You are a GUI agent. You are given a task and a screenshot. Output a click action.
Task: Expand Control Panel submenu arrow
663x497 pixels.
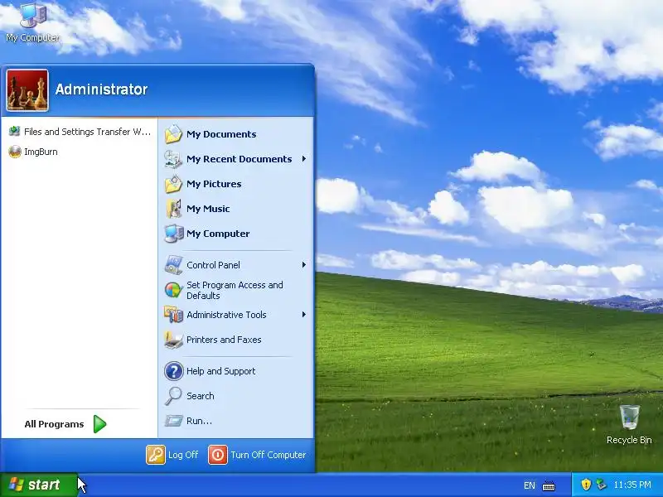(303, 265)
